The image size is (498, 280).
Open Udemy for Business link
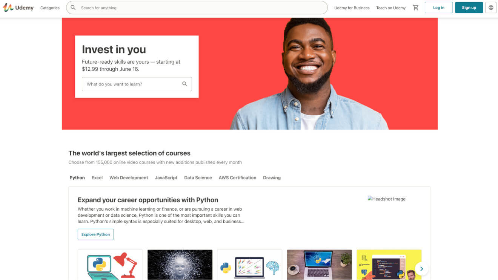click(352, 8)
